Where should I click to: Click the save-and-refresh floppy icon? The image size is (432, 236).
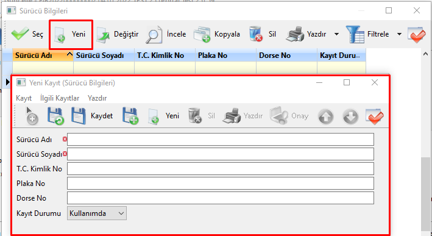point(55,116)
